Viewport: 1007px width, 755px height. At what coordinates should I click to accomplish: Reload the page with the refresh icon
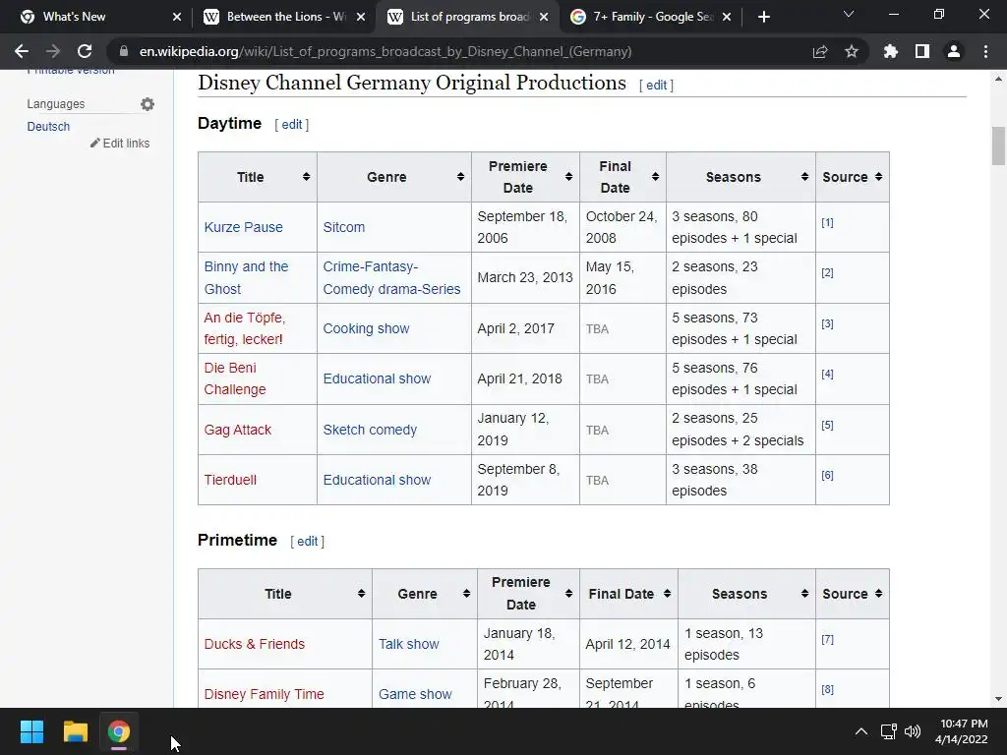(x=85, y=51)
